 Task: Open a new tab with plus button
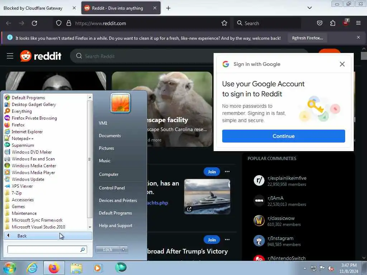coord(168,8)
